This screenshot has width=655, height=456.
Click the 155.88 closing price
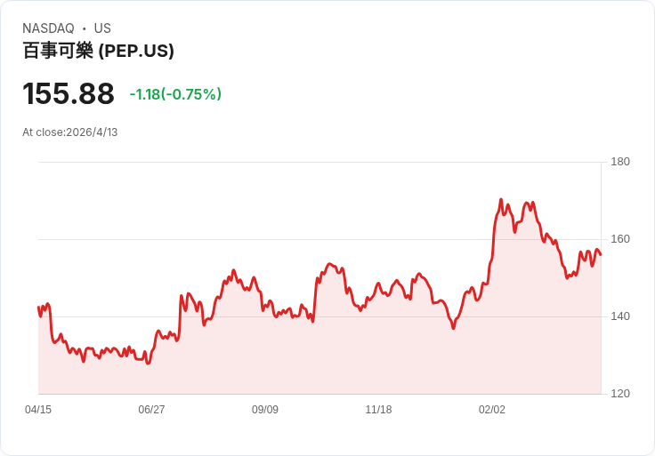pos(69,93)
